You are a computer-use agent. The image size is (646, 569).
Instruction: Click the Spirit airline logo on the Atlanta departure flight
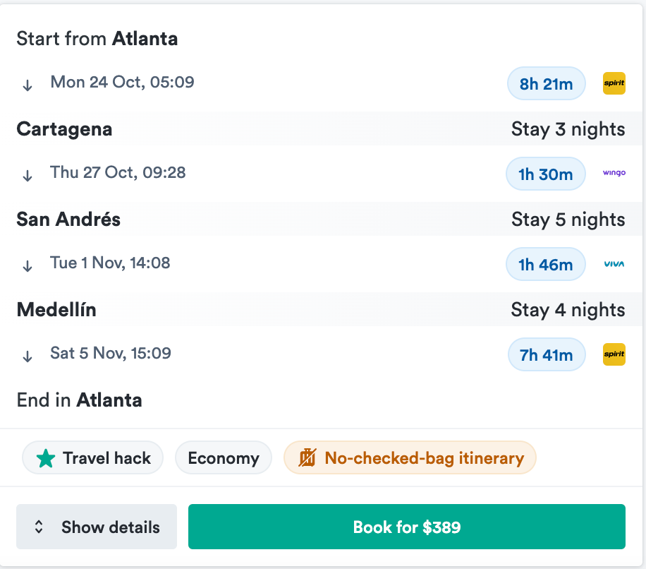[614, 83]
